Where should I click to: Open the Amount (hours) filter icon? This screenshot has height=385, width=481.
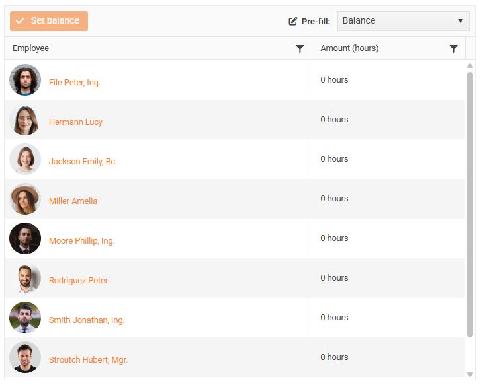[453, 49]
